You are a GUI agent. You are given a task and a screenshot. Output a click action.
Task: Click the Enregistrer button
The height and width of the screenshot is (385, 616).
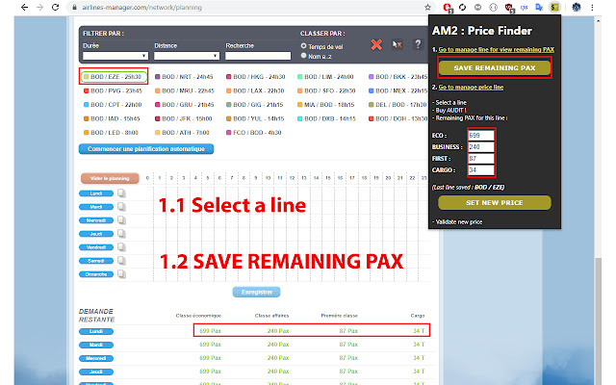257,292
